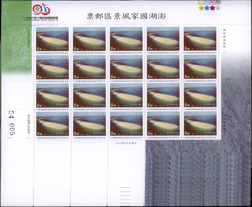Select the yellow sunburst color box
The image size is (252, 207).
pos(201,2)
